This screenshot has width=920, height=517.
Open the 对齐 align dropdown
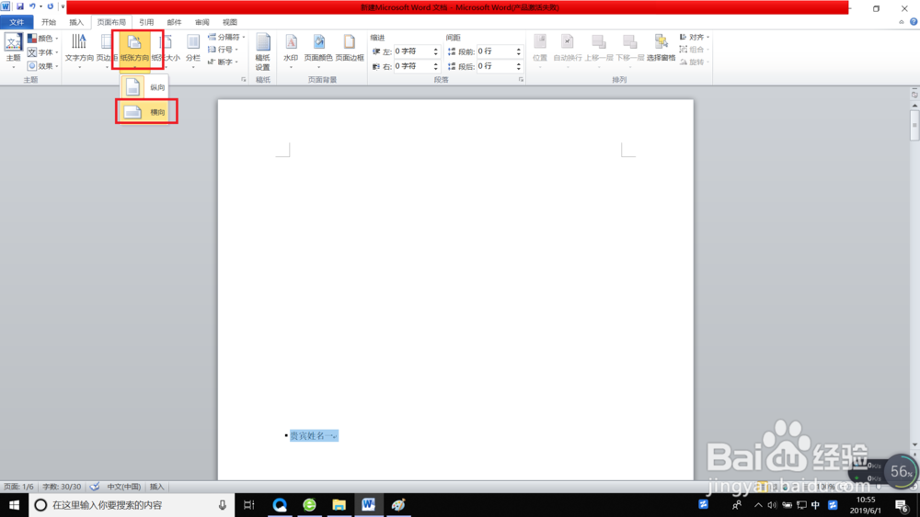(694, 37)
